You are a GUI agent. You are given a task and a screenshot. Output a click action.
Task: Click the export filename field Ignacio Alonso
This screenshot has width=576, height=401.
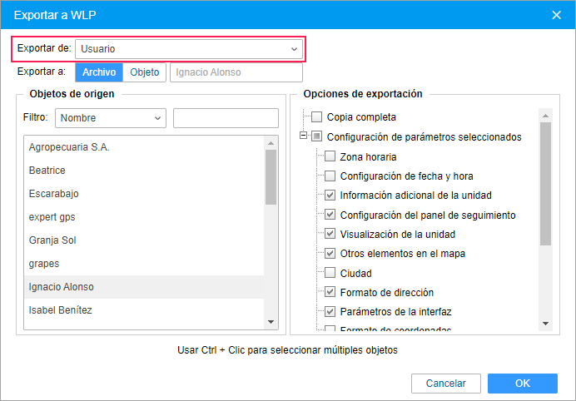225,72
